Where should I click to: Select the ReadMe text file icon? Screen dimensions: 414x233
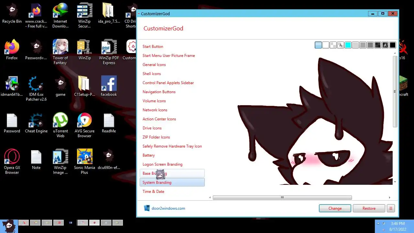coord(109,123)
